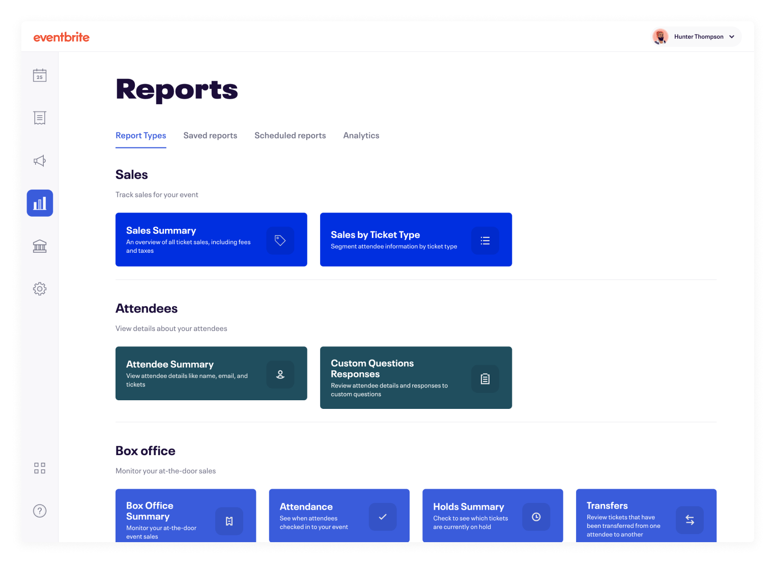Screen dimensions: 776x563
Task: Open the marketing megaphone icon
Action: [x=40, y=161]
